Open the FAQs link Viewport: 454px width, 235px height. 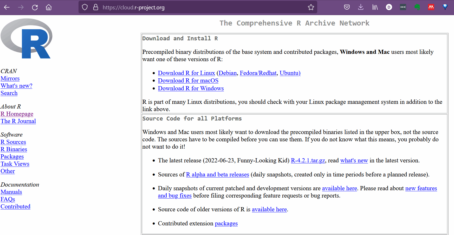8,199
